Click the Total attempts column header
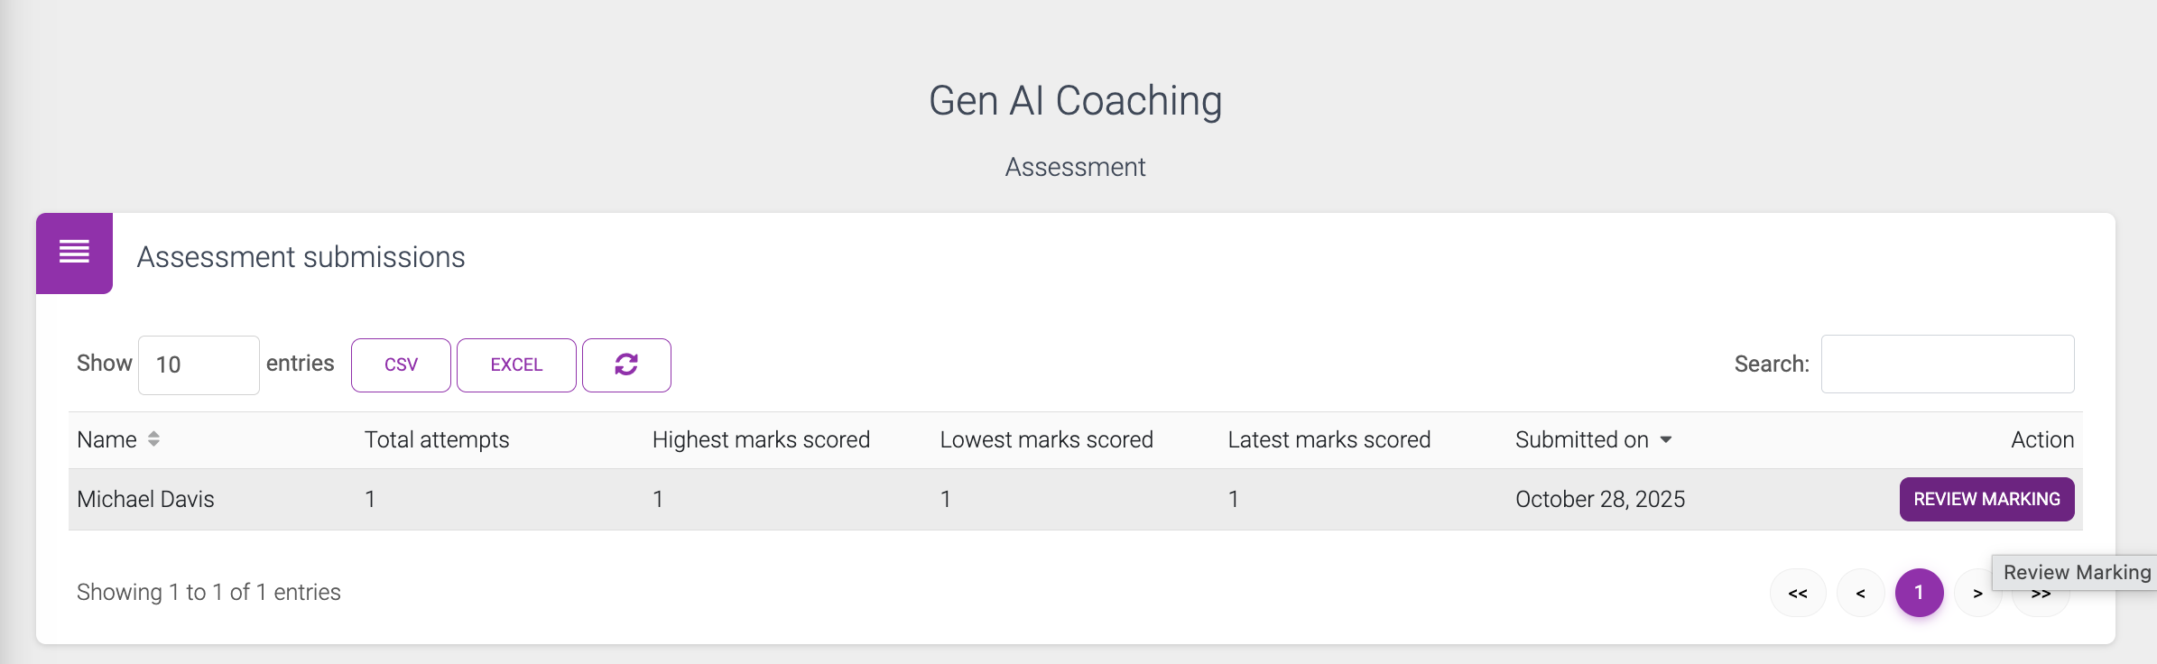The width and height of the screenshot is (2157, 664). [437, 439]
